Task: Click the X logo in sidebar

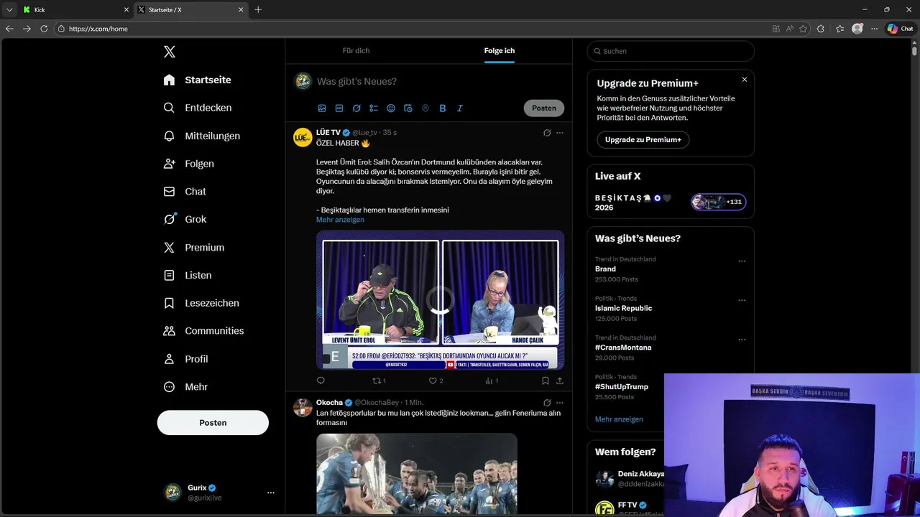Action: coord(169,52)
